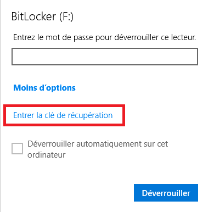Viewport: 208px width, 212px height.
Task: Click the blue Déverrouiller button
Action: click(x=166, y=193)
